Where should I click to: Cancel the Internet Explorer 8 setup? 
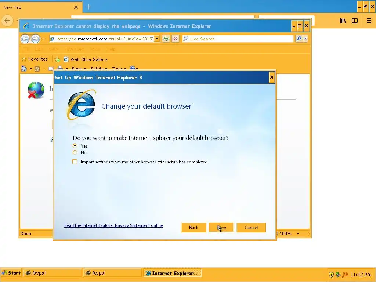pyautogui.click(x=251, y=228)
